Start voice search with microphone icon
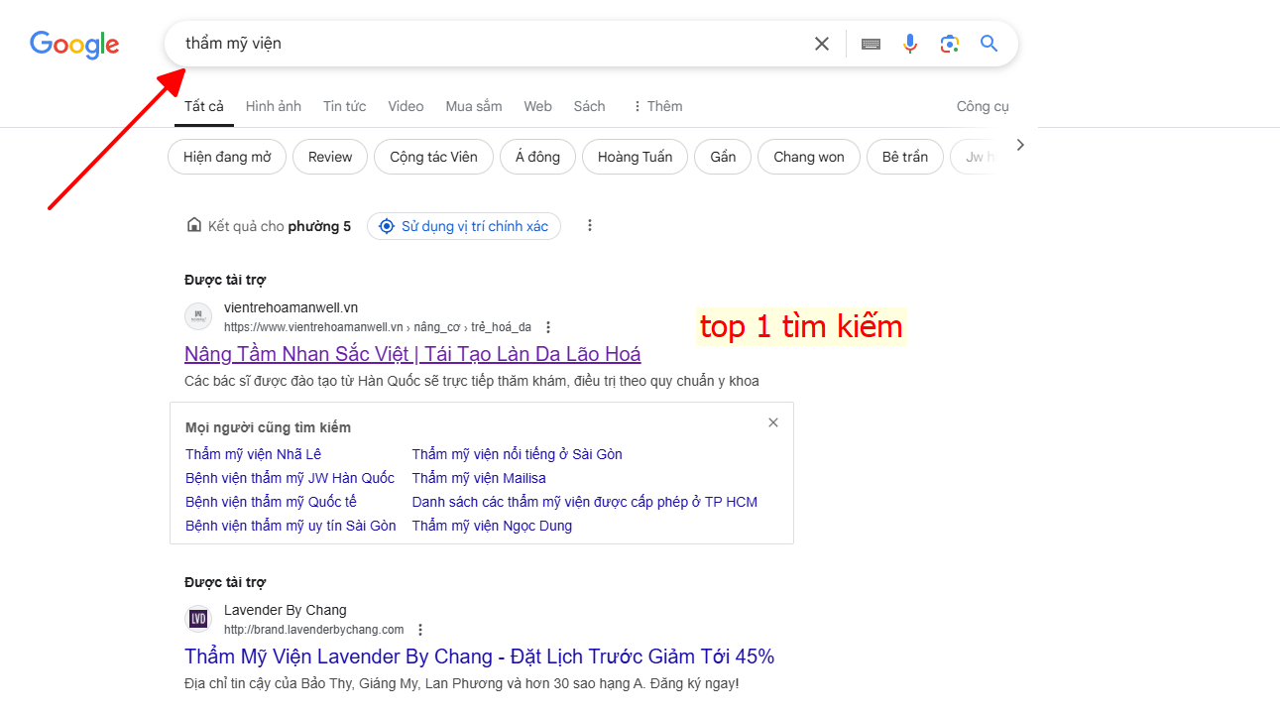 click(910, 44)
